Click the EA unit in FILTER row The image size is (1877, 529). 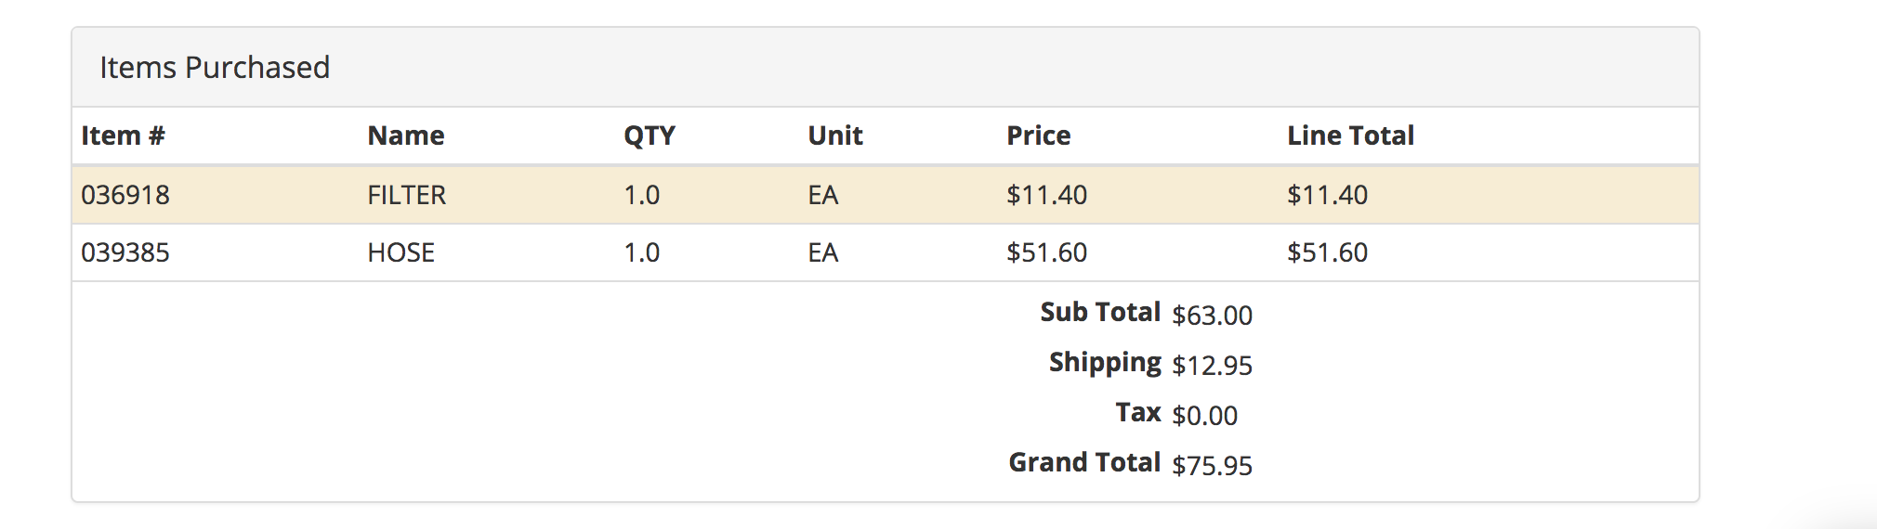coord(823,195)
